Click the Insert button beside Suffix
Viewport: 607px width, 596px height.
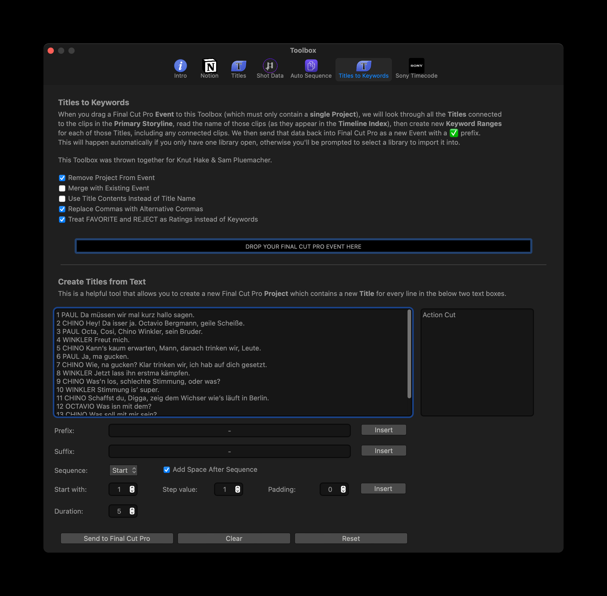383,451
